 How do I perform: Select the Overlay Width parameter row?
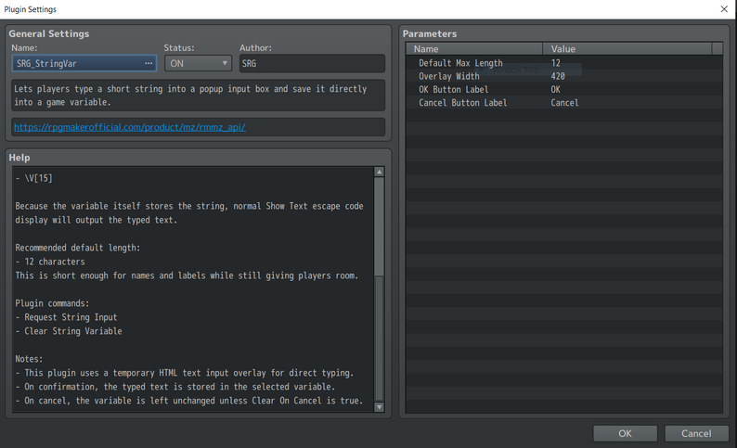click(x=564, y=76)
